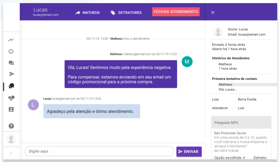The width and height of the screenshot is (280, 162).
Task: Select the smiley satisfaction surveys icon
Action: click(11, 52)
